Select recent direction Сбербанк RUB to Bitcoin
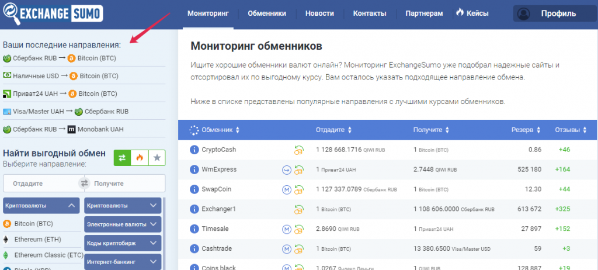This screenshot has height=270, width=598. [x=59, y=58]
